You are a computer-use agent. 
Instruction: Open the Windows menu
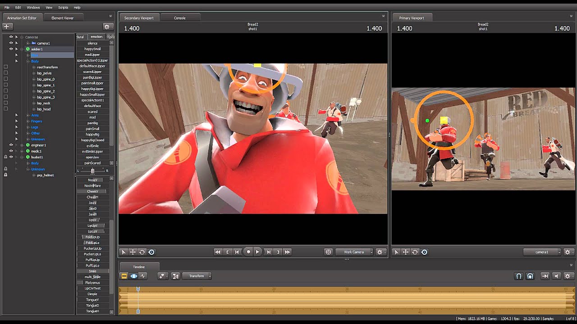click(33, 8)
